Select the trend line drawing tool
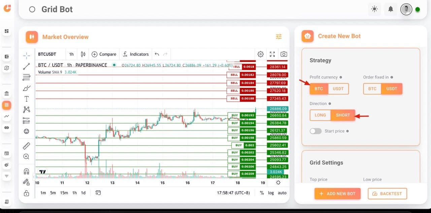 (x=26, y=67)
